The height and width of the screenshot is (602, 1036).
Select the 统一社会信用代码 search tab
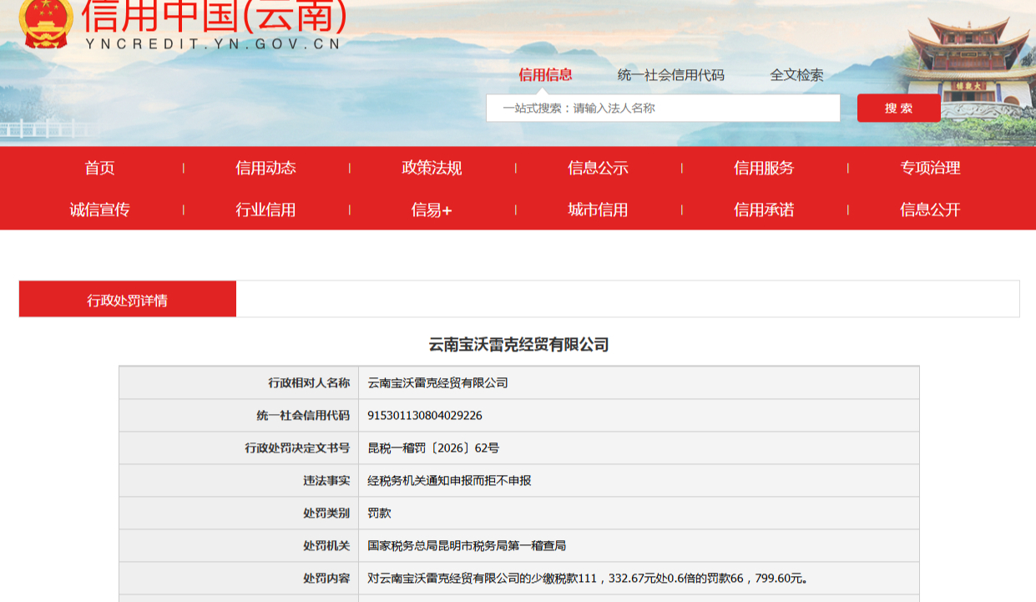click(x=671, y=75)
